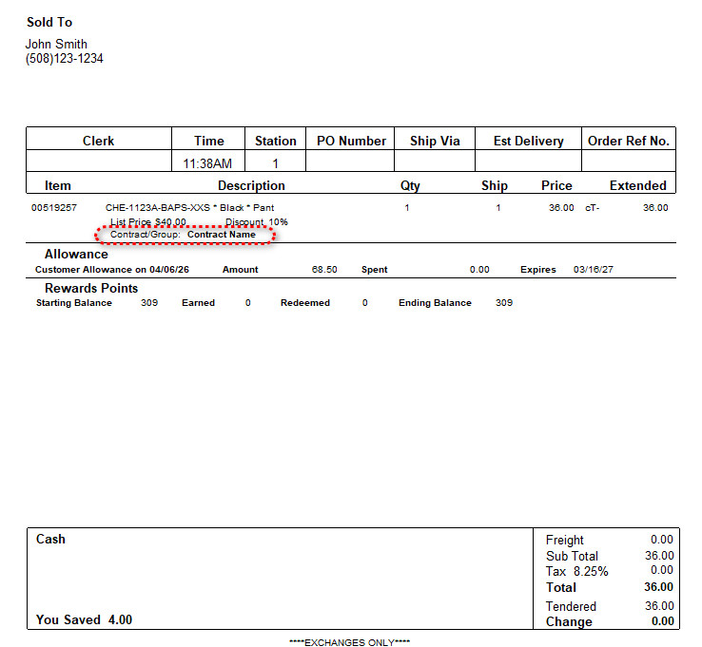Screen dimensions: 702x647
Task: Click the allowance expiry date 03/16/27
Action: (x=593, y=270)
